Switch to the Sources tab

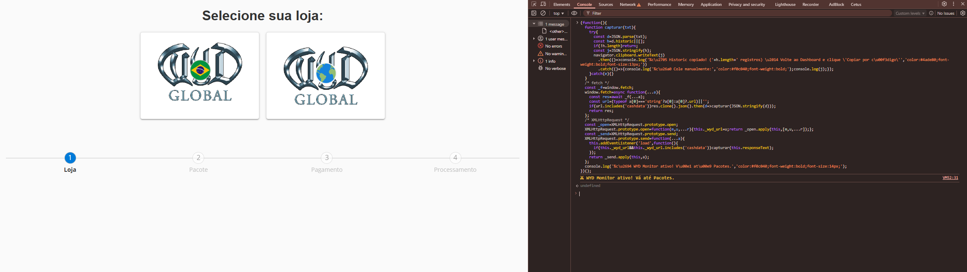605,5
